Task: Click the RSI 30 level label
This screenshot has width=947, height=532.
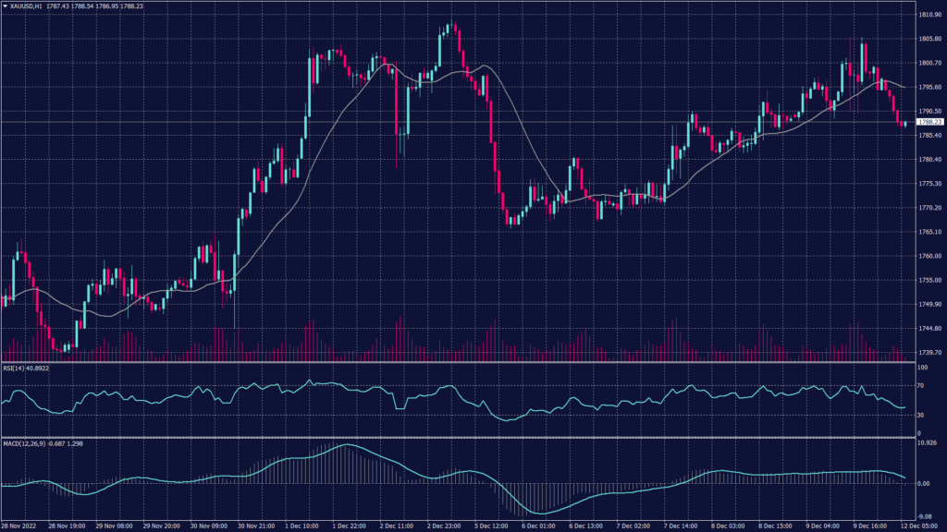Action: click(920, 414)
